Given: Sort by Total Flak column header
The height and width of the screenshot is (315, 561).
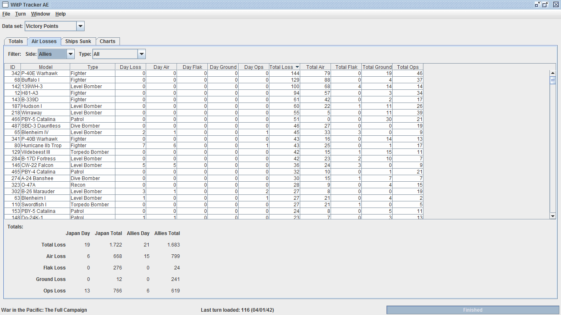Looking at the screenshot, I should (346, 67).
